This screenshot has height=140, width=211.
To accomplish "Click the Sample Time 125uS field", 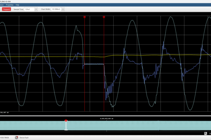I will tap(30, 9).
